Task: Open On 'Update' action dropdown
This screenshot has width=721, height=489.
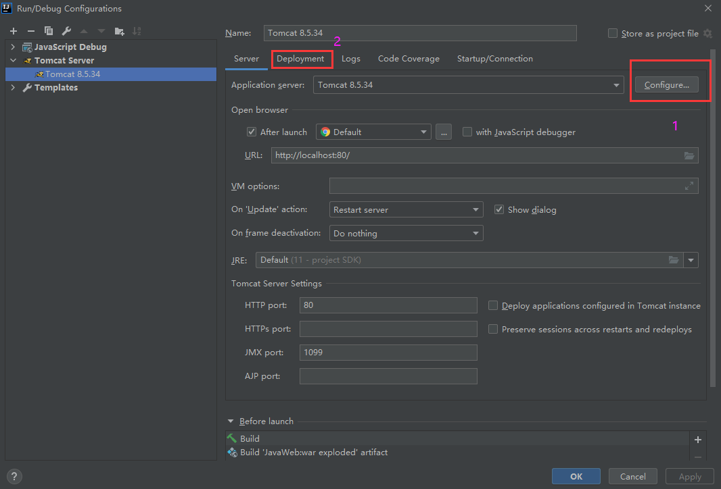Action: pos(406,210)
